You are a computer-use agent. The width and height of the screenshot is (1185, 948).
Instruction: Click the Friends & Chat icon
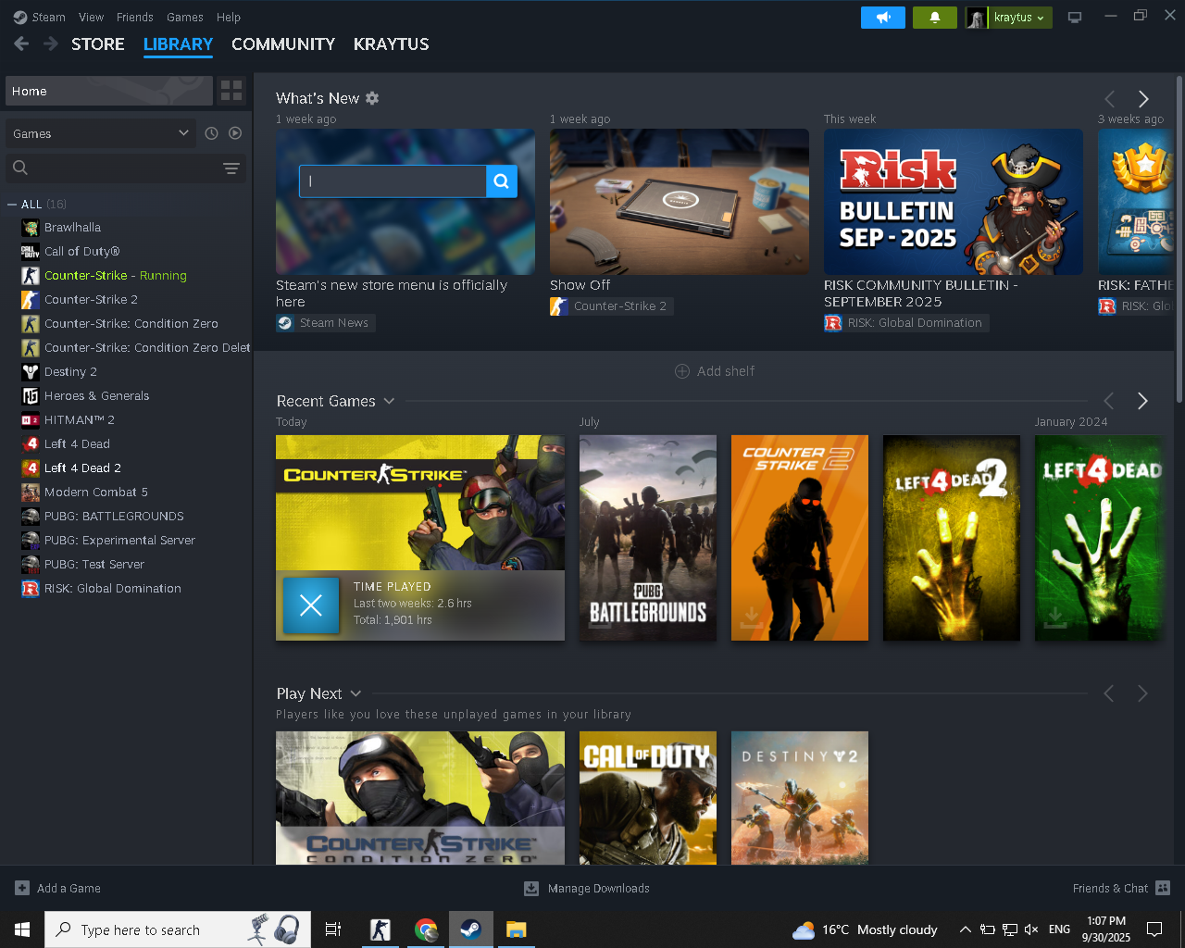coord(1163,888)
